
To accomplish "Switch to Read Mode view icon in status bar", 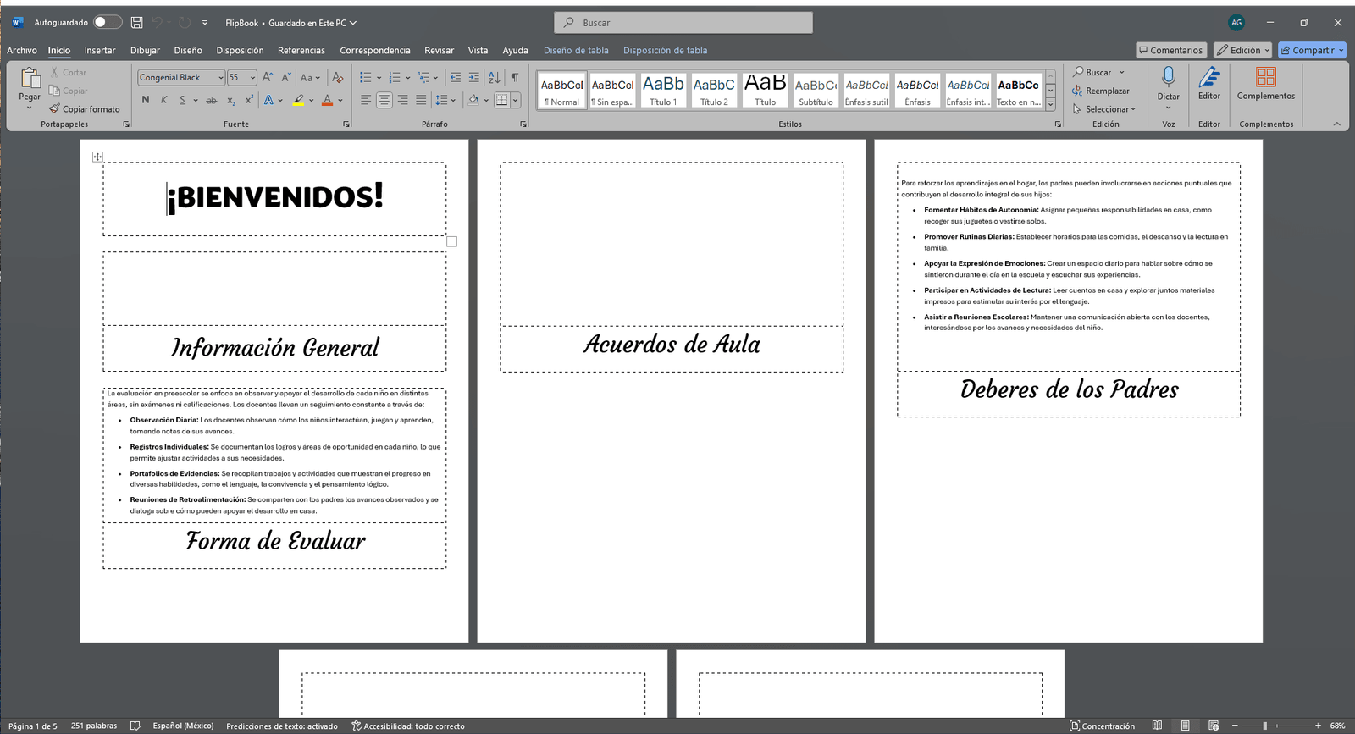I will tap(1157, 726).
